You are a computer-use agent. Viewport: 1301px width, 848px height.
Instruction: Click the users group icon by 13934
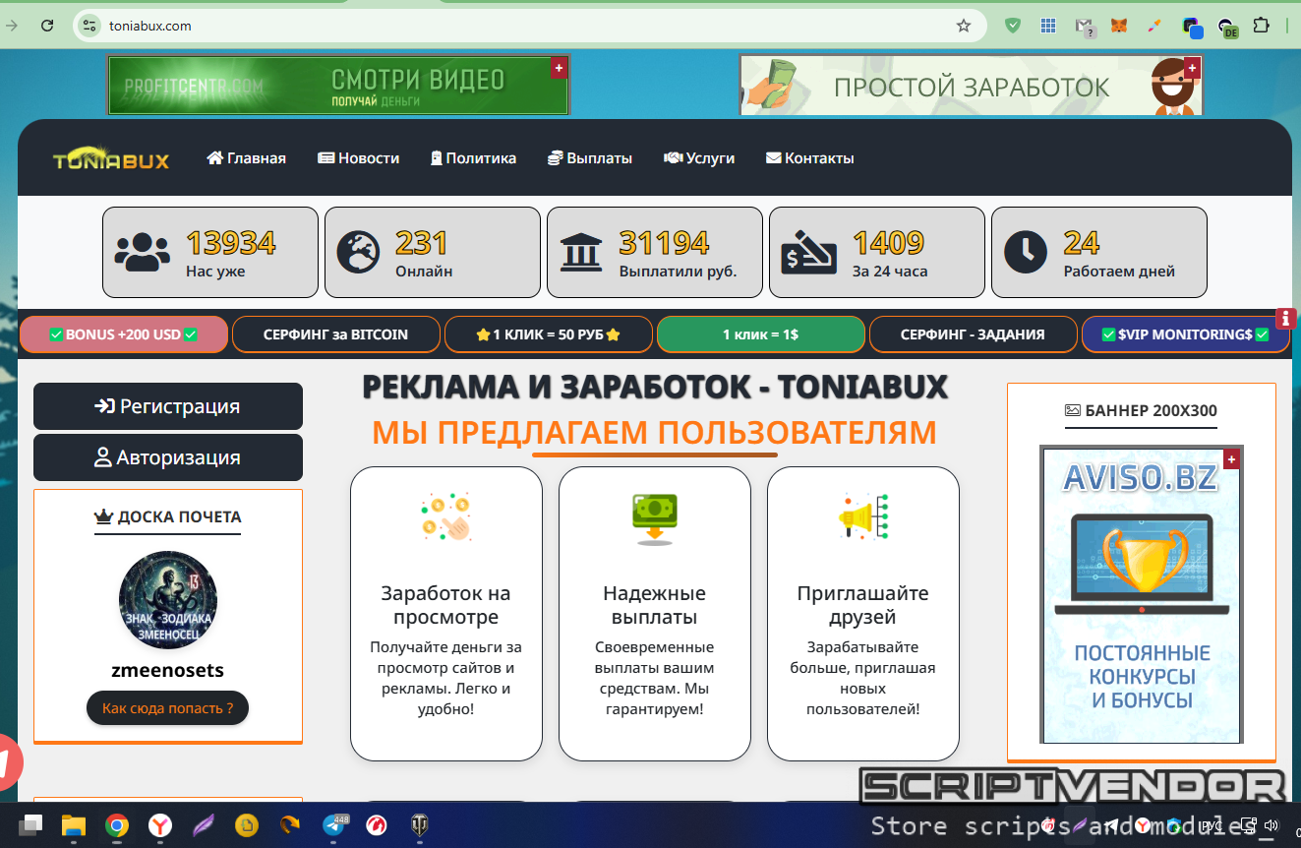click(x=143, y=253)
